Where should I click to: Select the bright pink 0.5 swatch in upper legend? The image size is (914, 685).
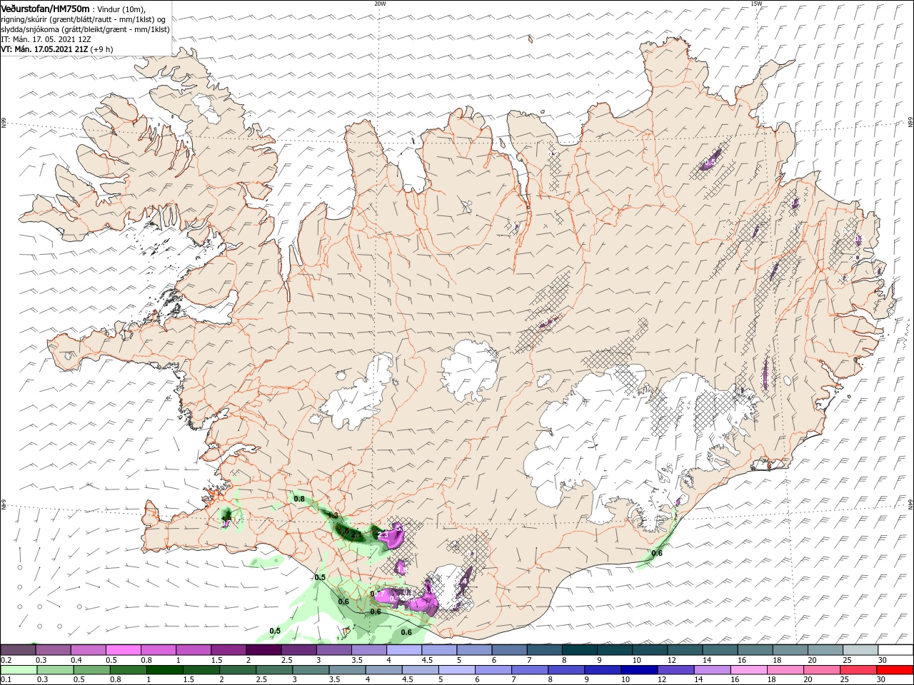[x=124, y=650]
